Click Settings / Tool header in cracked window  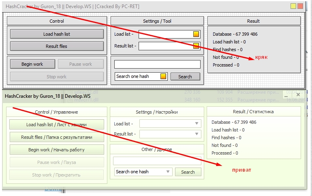click(x=157, y=21)
